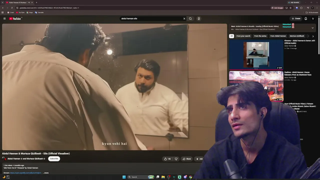
Task: Expand the description with ...more
Action: pyautogui.click(x=46, y=173)
